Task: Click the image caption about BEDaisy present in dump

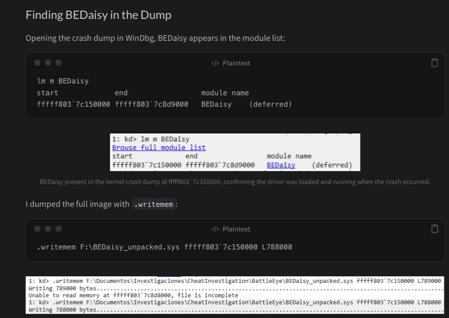Action: pyautogui.click(x=235, y=182)
